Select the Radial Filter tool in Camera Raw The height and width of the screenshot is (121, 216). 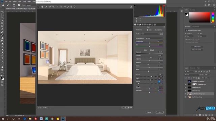click(x=75, y=7)
